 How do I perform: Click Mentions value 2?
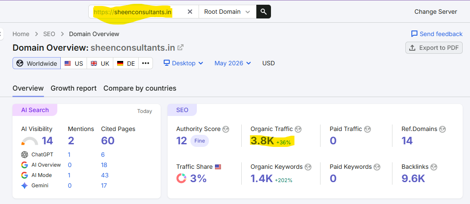point(71,141)
